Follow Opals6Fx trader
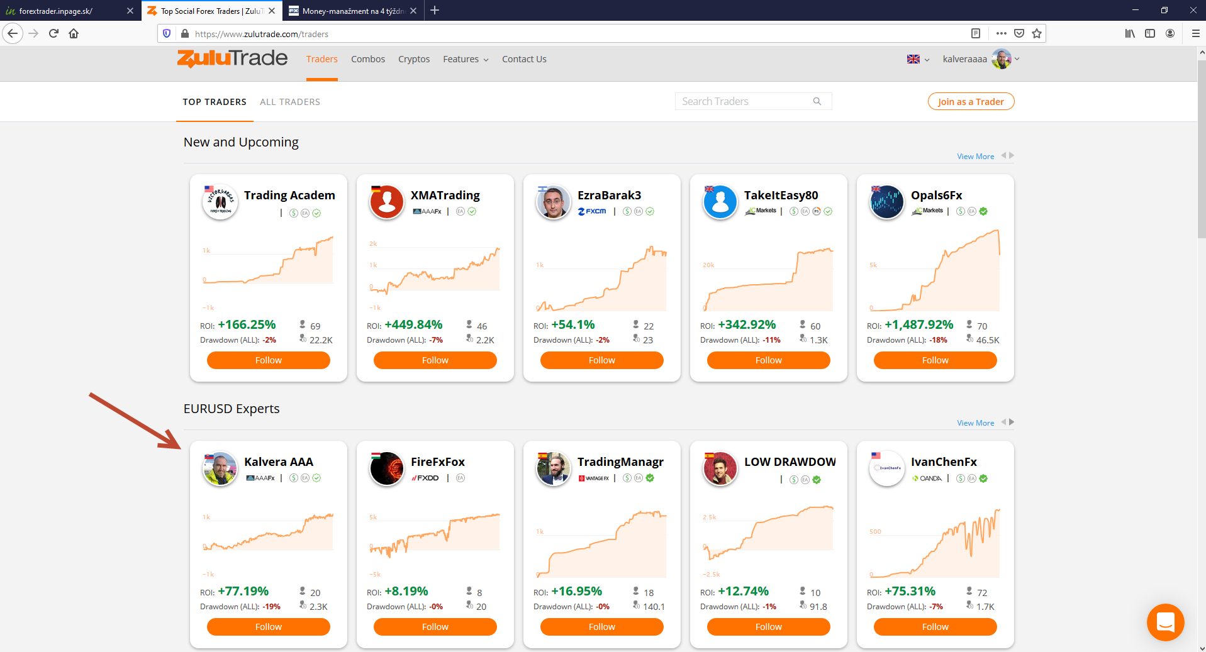 (935, 360)
